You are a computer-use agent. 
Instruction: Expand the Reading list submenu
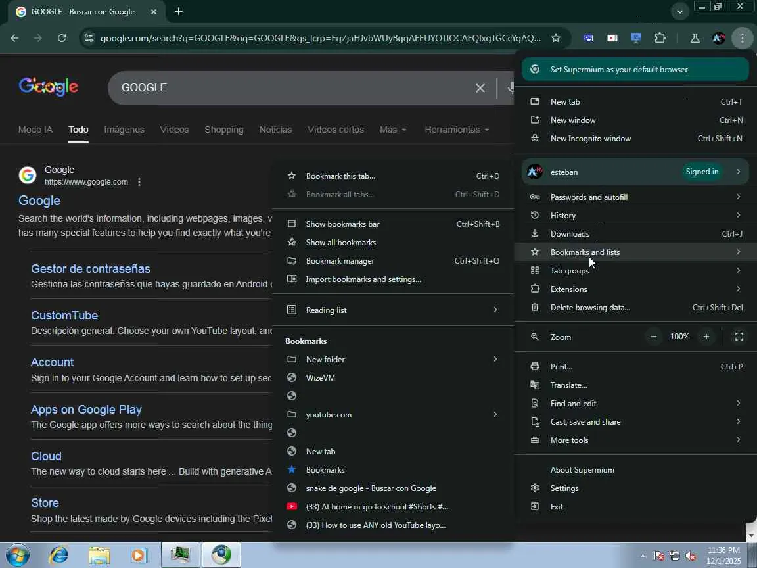coord(393,310)
